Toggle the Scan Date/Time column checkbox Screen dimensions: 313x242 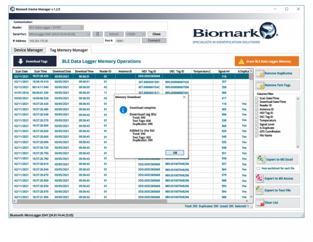[x=257, y=98]
